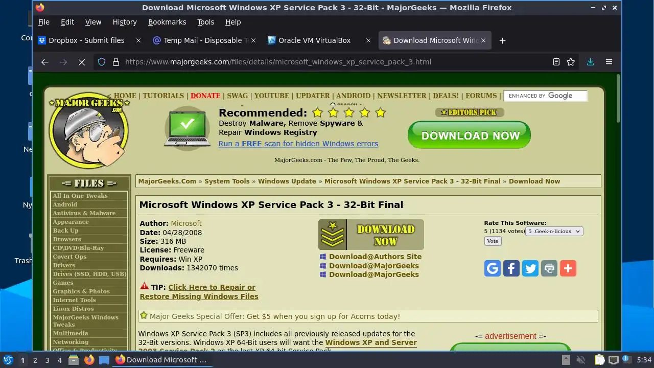Click the muted volume tray icon
This screenshot has width=654, height=368.
tap(580, 360)
